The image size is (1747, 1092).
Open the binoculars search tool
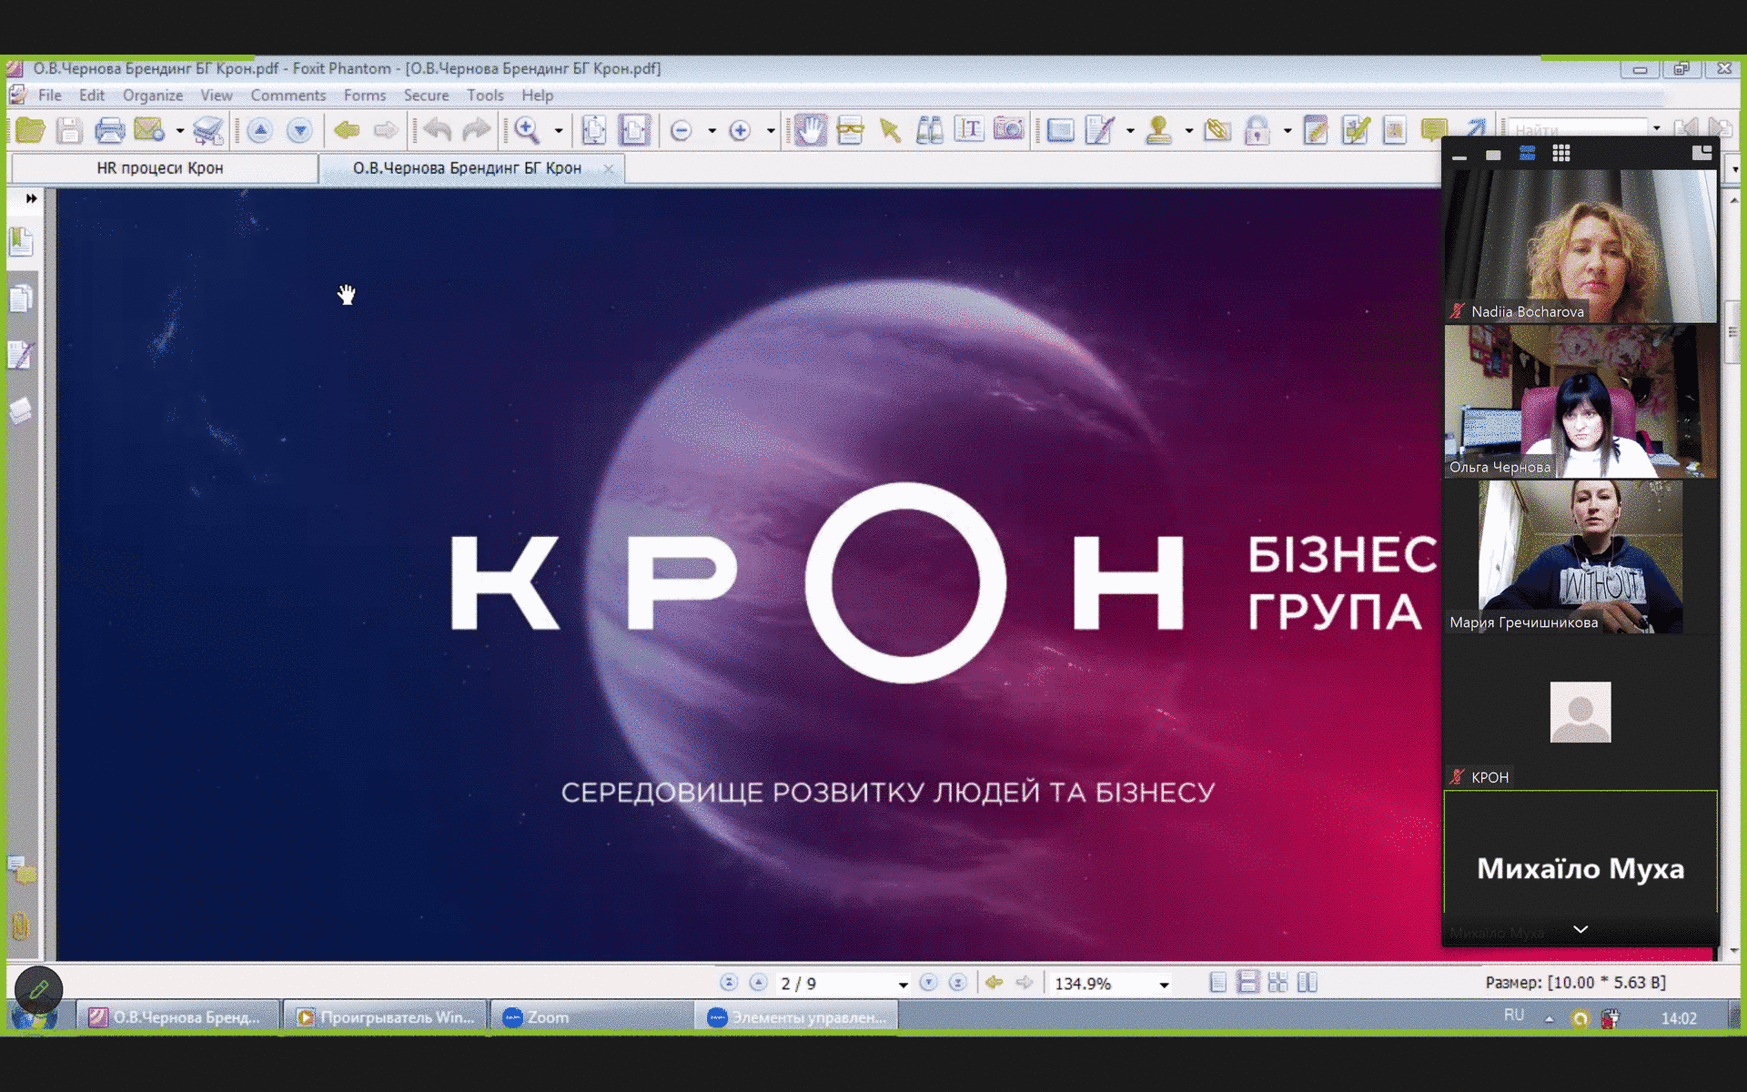click(929, 130)
